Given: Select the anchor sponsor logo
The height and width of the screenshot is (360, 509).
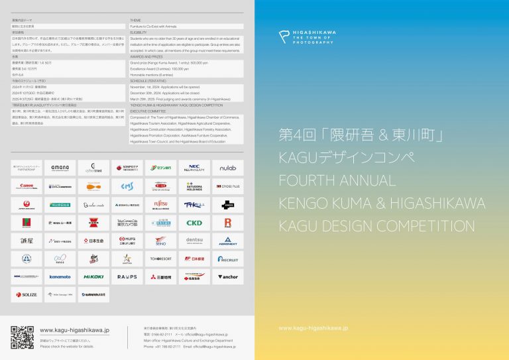Looking at the screenshot, I should 228,277.
